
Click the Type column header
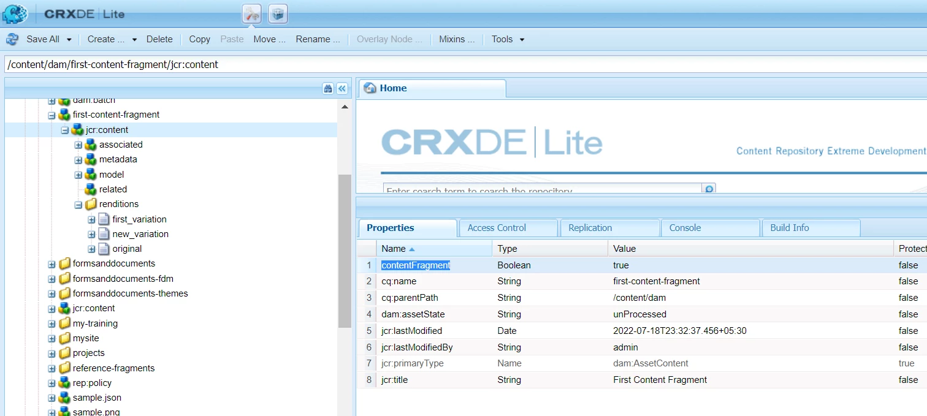click(550, 249)
